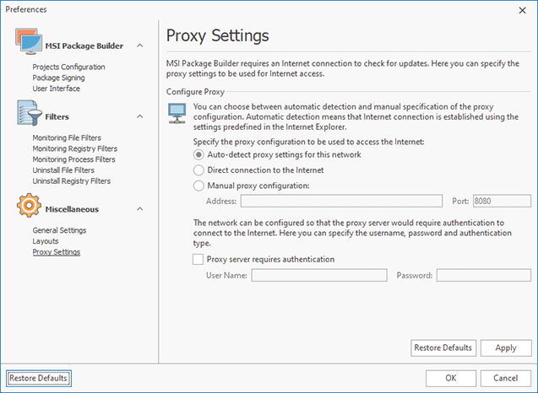Click the Miscellaneous section heading
The image size is (538, 393).
pyautogui.click(x=72, y=209)
